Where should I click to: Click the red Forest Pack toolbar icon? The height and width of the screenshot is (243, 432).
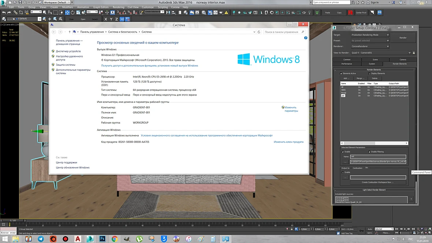point(350,12)
